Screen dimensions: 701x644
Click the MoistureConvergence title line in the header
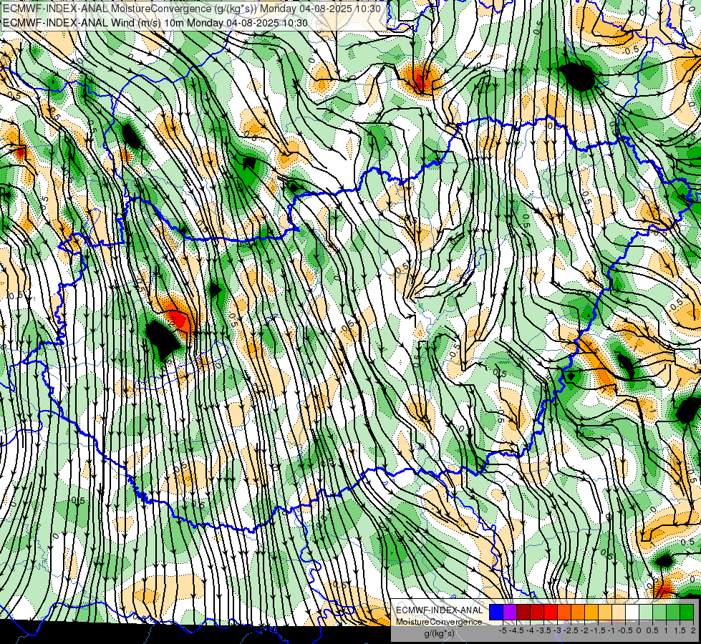tap(192, 9)
